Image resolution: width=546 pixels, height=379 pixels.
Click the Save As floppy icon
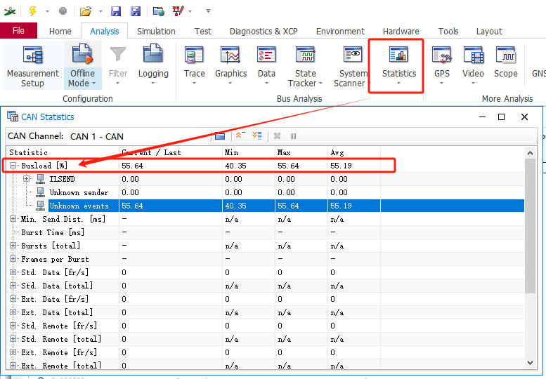tap(136, 11)
